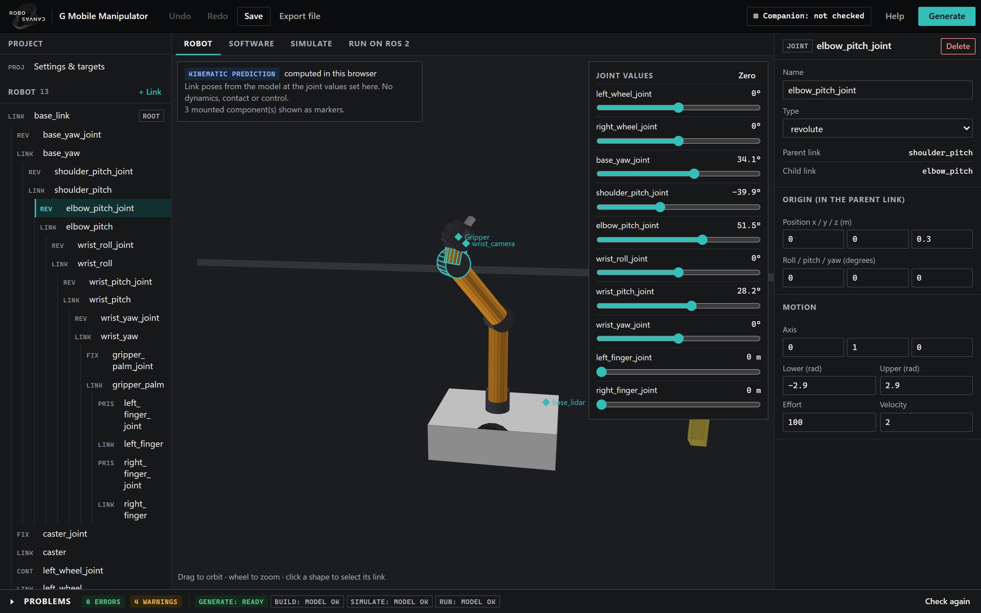Click the Companion not checked status
The width and height of the screenshot is (981, 613).
click(809, 16)
